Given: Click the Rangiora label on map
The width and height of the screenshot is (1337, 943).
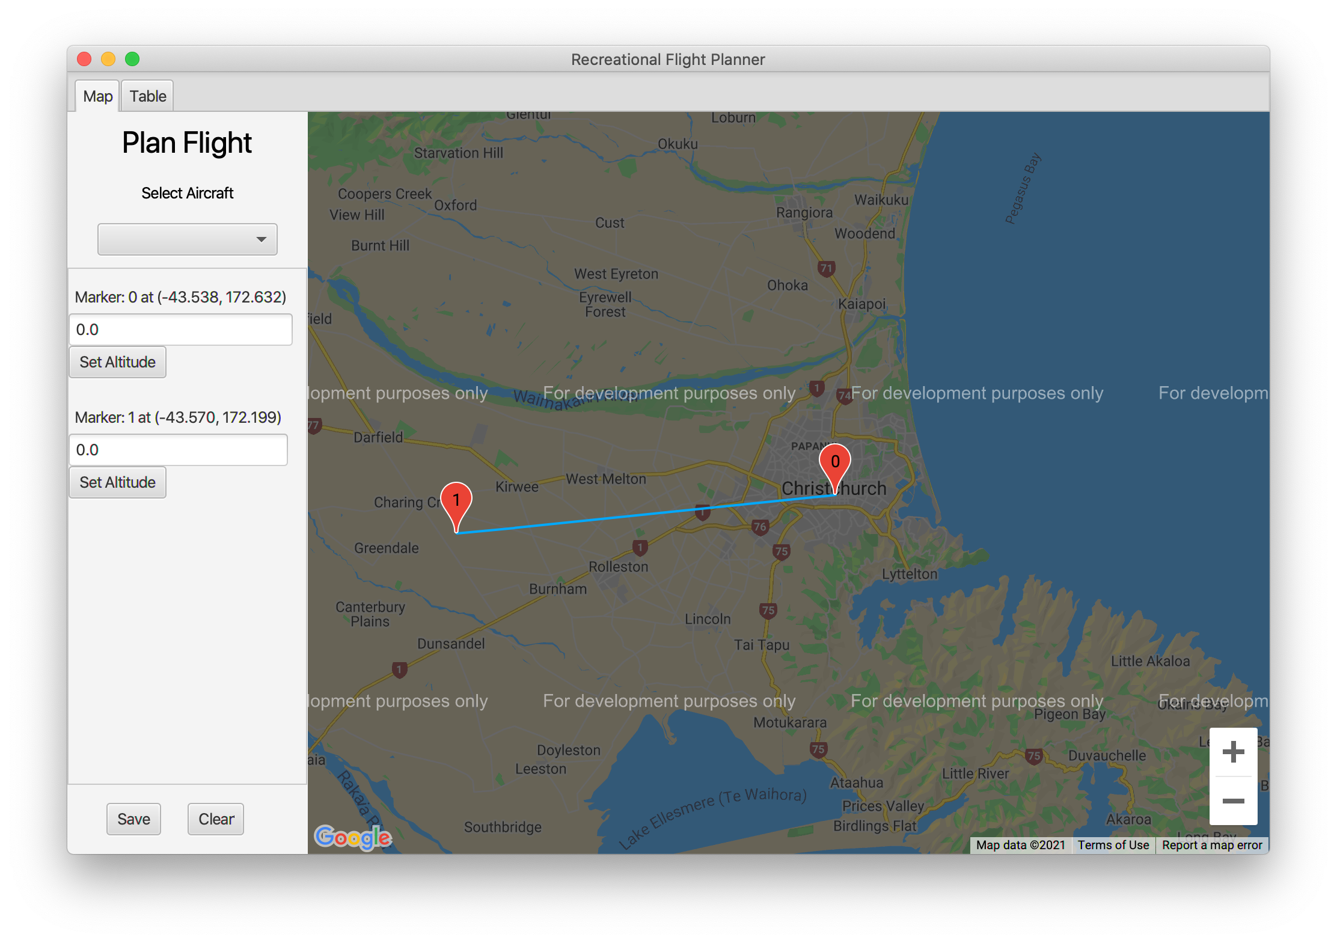Looking at the screenshot, I should pyautogui.click(x=804, y=212).
